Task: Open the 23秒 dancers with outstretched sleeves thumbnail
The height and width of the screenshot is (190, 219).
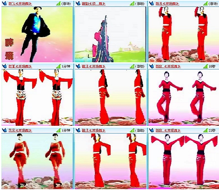Action: pos(183,161)
